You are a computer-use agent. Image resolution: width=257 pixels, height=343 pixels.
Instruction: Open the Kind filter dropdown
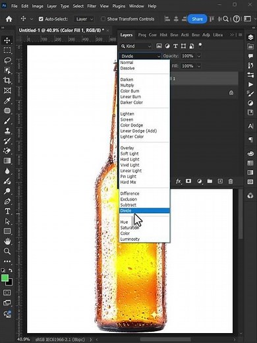coord(136,46)
